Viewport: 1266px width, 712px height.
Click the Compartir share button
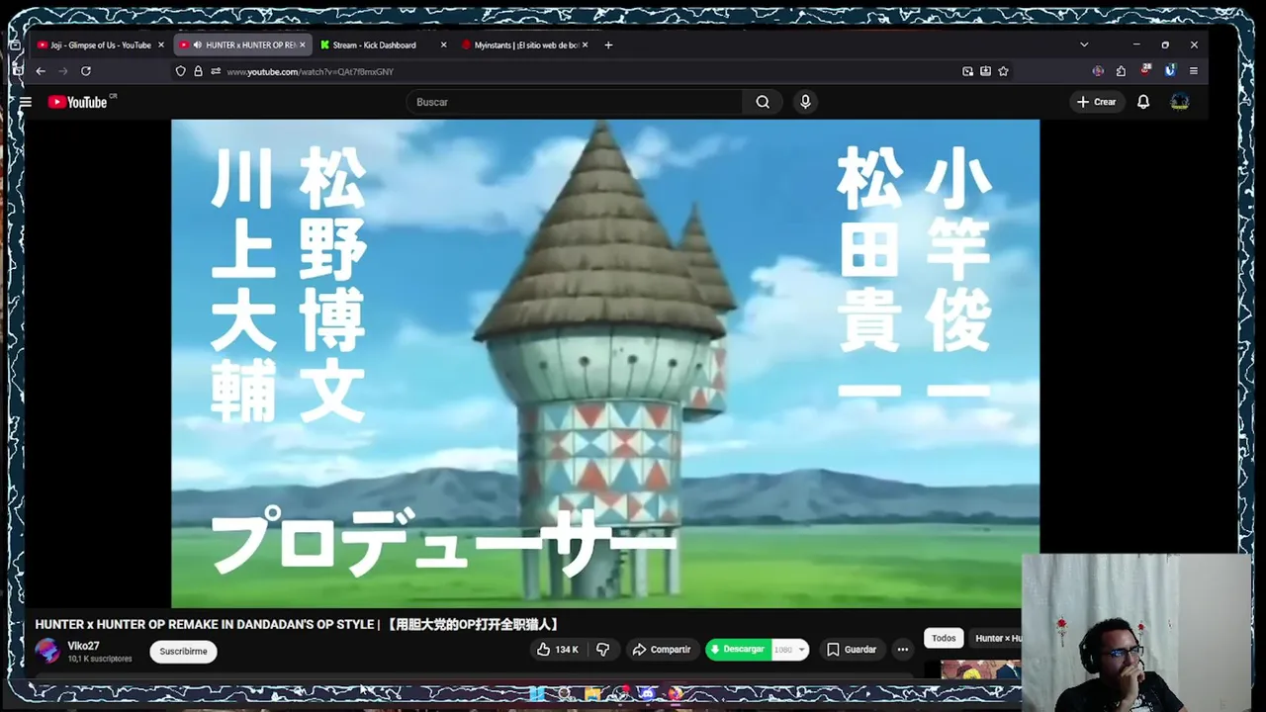[661, 650]
